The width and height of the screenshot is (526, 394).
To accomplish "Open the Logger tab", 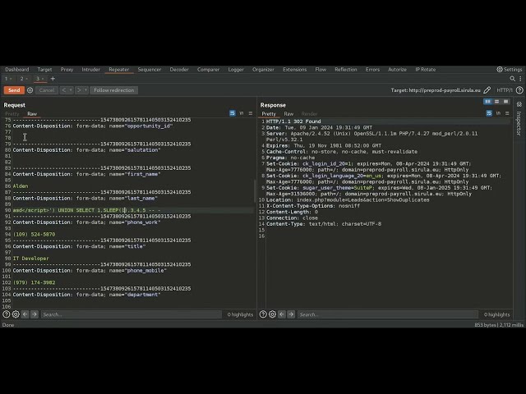I will pyautogui.click(x=236, y=69).
